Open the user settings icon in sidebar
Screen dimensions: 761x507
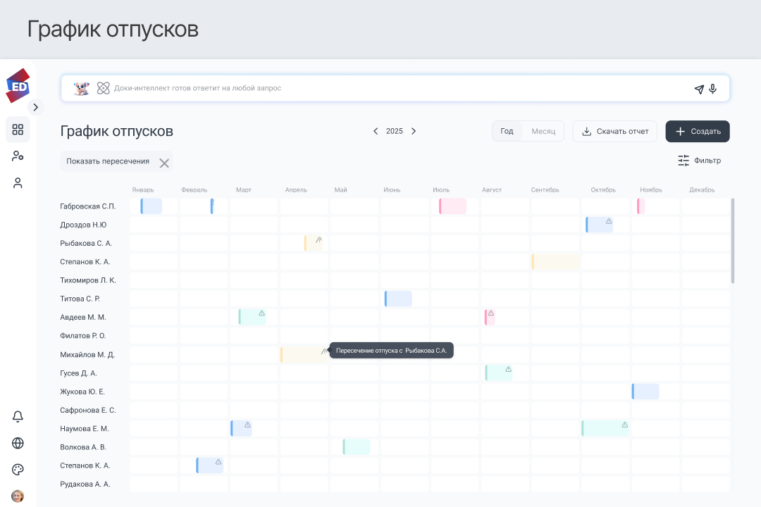click(x=18, y=156)
